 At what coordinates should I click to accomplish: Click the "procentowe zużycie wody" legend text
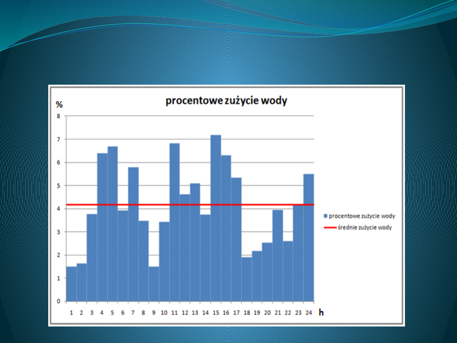coord(362,216)
